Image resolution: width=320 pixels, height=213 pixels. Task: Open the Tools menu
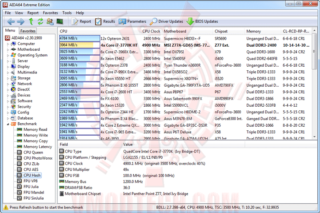[67, 13]
